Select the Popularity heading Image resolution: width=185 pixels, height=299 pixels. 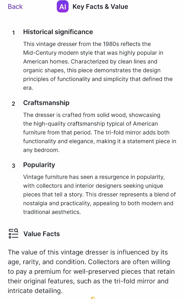[39, 165]
